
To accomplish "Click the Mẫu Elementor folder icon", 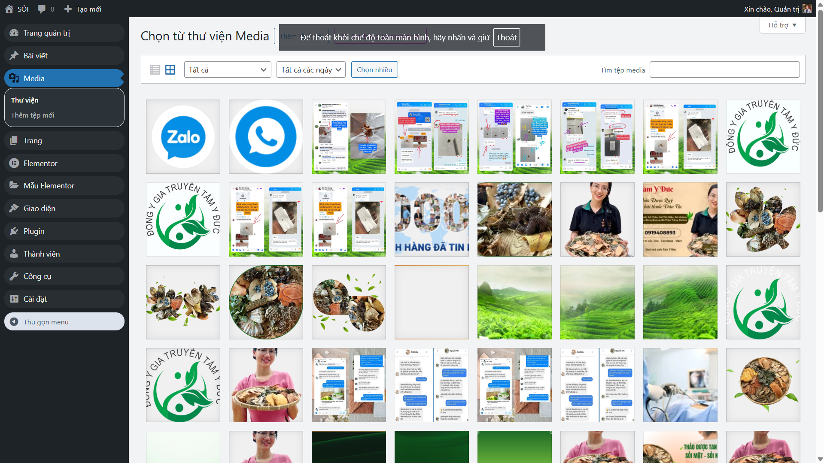I will tap(14, 186).
